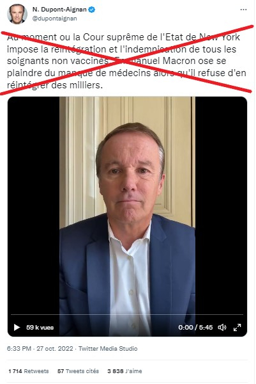
Task: Open the @dupontaignan handle link
Action: point(54,19)
